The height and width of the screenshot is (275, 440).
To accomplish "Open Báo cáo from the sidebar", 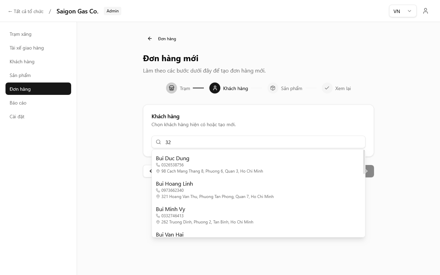I will (x=18, y=102).
